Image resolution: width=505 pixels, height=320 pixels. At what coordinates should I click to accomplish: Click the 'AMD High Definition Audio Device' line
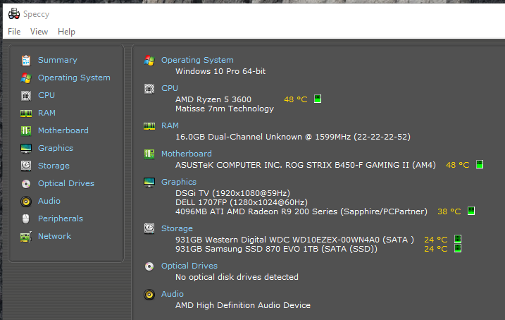(x=243, y=305)
